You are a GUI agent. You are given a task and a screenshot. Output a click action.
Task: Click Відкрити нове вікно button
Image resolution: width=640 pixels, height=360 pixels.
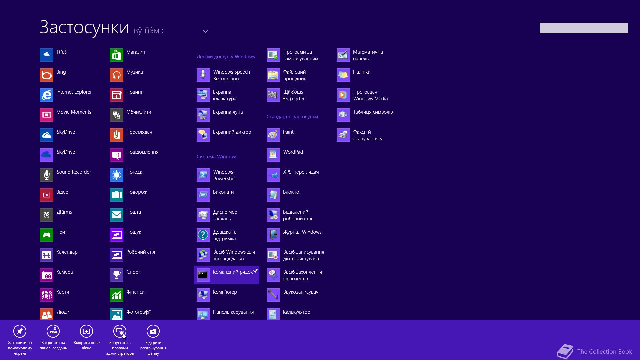pyautogui.click(x=87, y=337)
